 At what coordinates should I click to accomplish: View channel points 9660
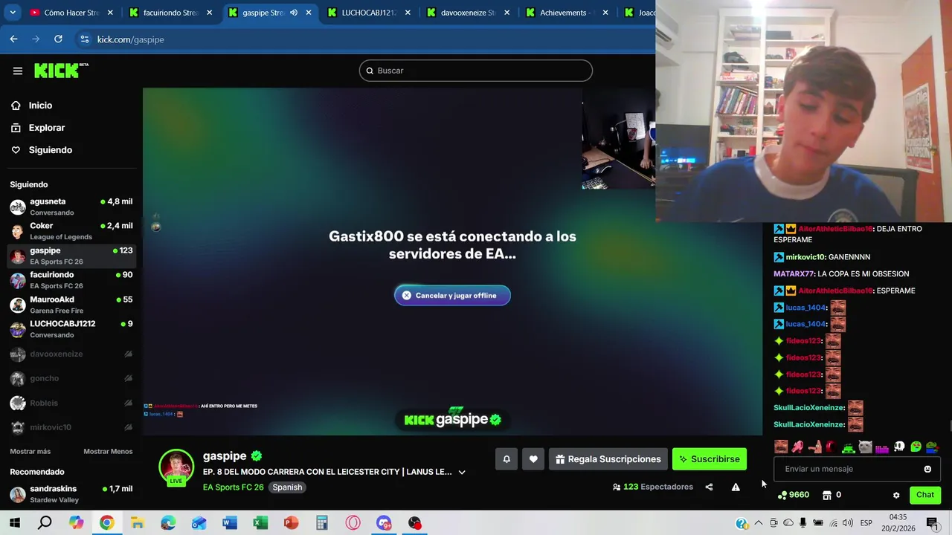click(x=794, y=495)
